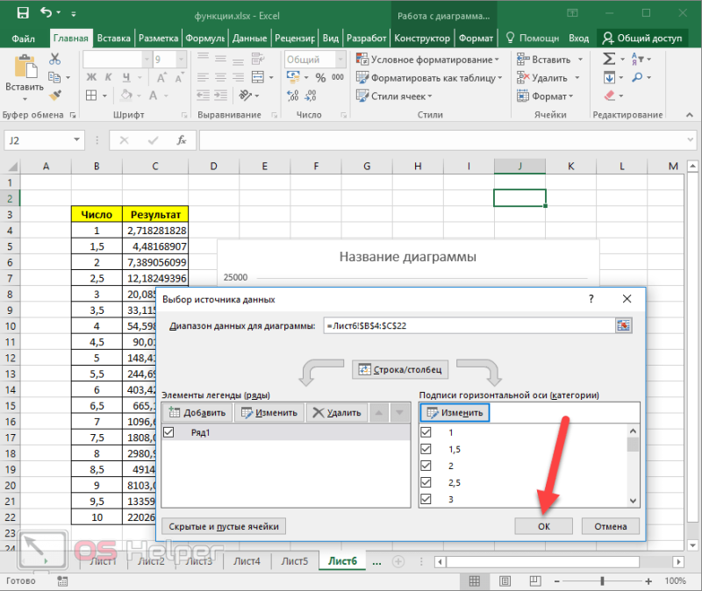Click the insert function fx icon

click(182, 140)
